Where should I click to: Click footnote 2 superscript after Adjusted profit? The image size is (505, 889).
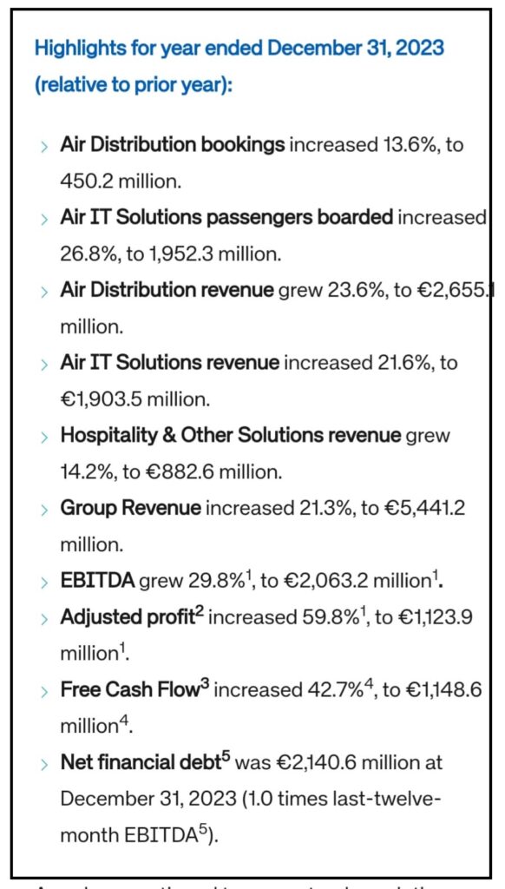pyautogui.click(x=200, y=612)
